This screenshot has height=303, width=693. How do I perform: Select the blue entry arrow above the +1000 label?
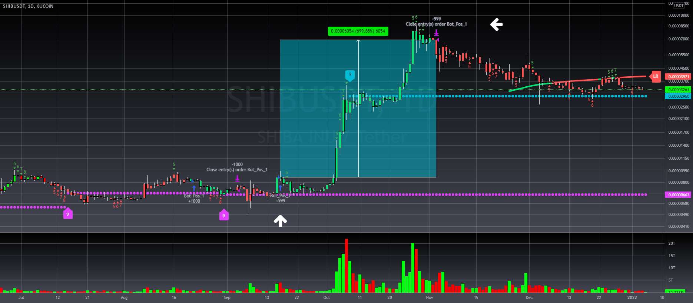(194, 188)
